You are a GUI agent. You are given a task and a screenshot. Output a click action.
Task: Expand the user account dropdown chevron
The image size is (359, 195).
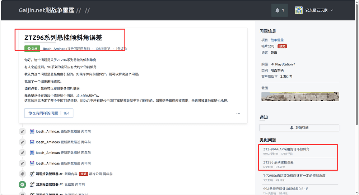tap(332, 10)
